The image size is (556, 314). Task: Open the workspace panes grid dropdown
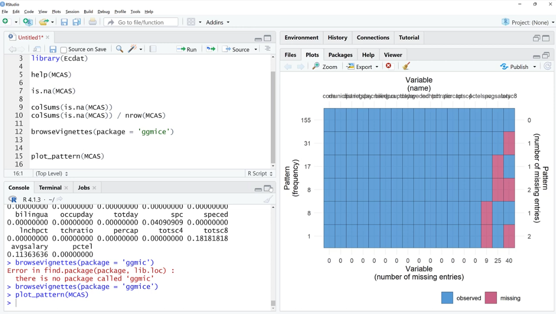pos(194,22)
